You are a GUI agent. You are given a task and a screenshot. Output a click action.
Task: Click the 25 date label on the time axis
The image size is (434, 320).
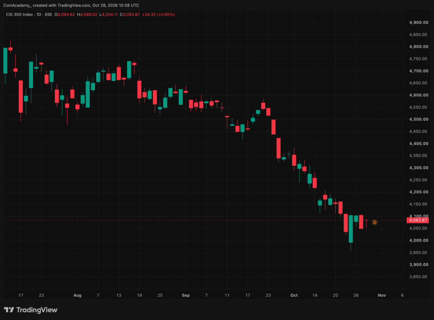[x=160, y=295]
